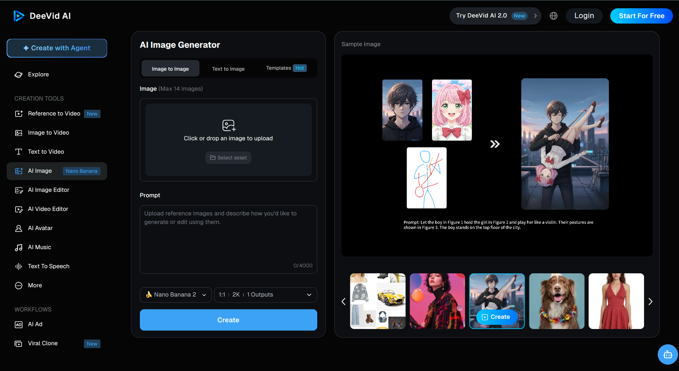
Task: Click the AI Image Editor icon
Action: pyautogui.click(x=19, y=190)
